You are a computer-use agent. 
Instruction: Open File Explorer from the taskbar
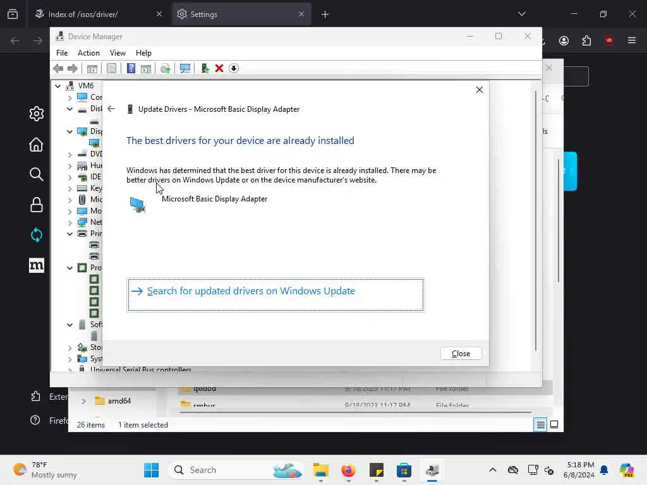pos(320,470)
